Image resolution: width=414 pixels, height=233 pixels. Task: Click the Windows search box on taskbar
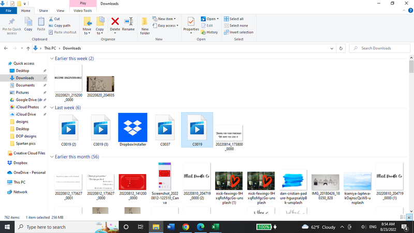click(x=67, y=227)
